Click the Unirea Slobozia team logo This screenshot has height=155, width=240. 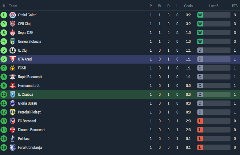(x=13, y=42)
